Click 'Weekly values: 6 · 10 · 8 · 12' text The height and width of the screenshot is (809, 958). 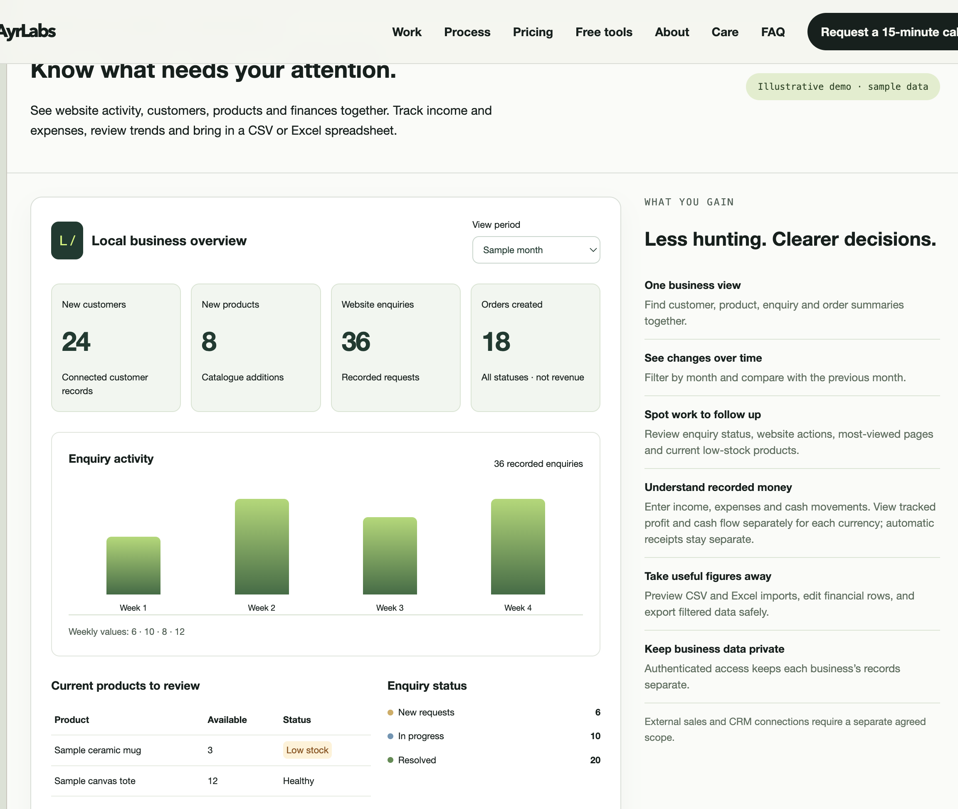click(x=126, y=631)
